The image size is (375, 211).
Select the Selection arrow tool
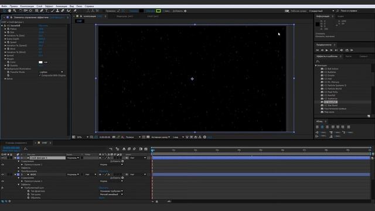click(4, 11)
